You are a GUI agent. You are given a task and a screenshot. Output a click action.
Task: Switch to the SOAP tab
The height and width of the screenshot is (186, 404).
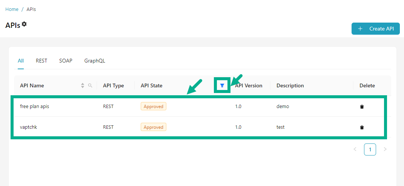(66, 61)
